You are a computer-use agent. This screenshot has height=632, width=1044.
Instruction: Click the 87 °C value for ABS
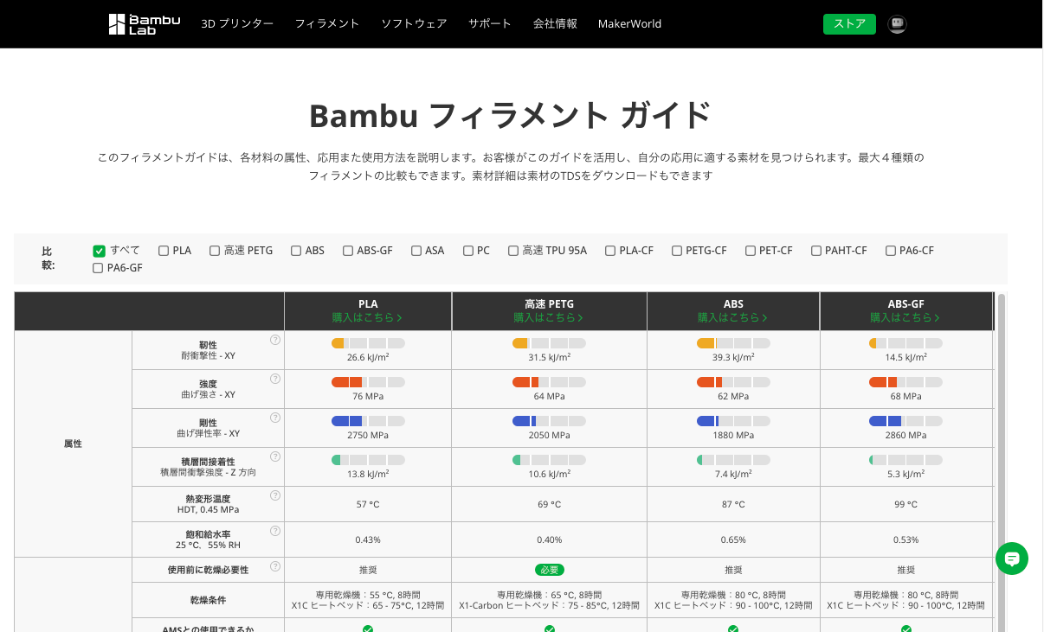tap(733, 504)
